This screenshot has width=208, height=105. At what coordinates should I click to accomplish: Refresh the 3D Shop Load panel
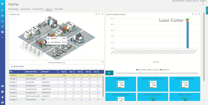pyautogui.click(x=99, y=14)
